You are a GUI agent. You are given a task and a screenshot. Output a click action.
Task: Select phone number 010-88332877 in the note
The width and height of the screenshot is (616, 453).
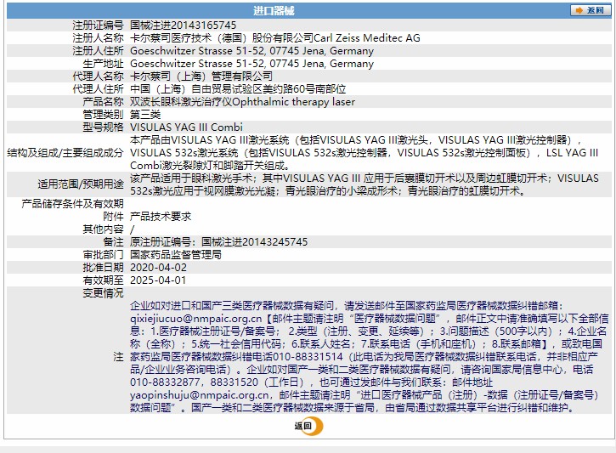[165, 382]
